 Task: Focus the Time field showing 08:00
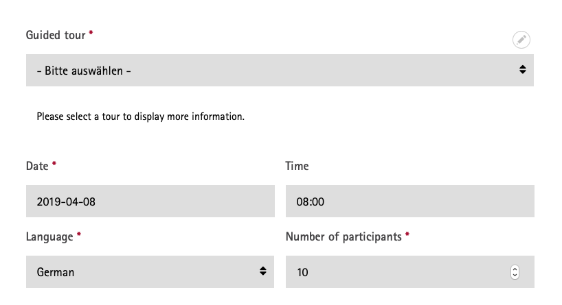[x=409, y=202]
